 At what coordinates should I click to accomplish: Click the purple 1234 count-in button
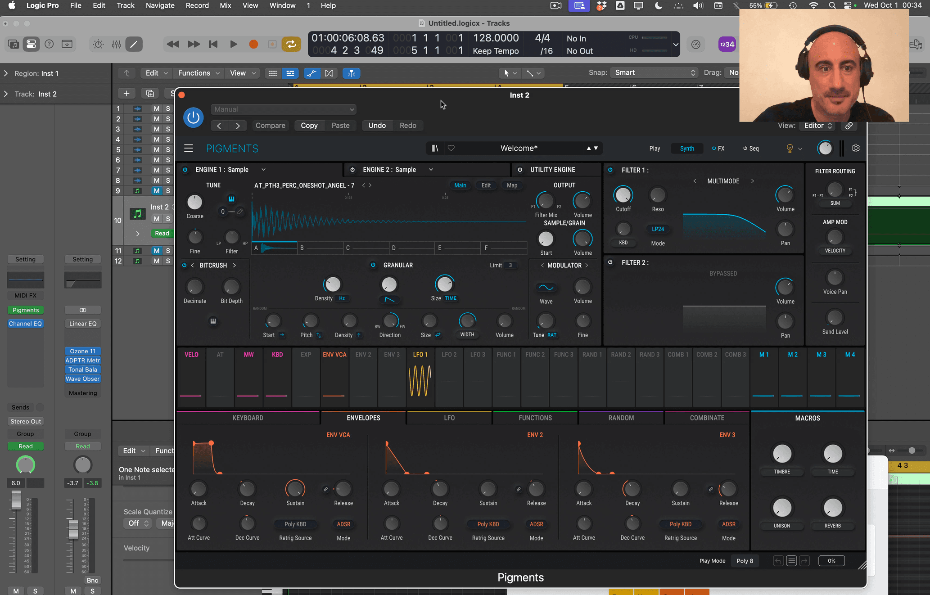click(727, 44)
